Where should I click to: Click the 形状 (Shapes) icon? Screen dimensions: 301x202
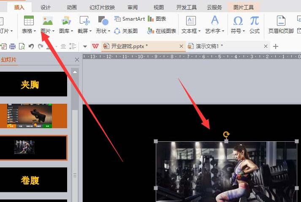[103, 21]
